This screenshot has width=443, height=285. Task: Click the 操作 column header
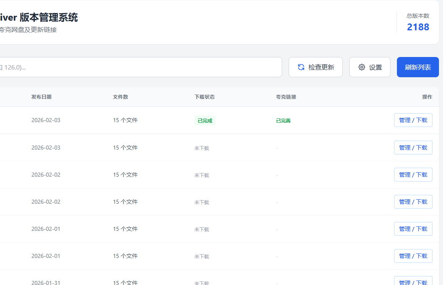(x=427, y=97)
